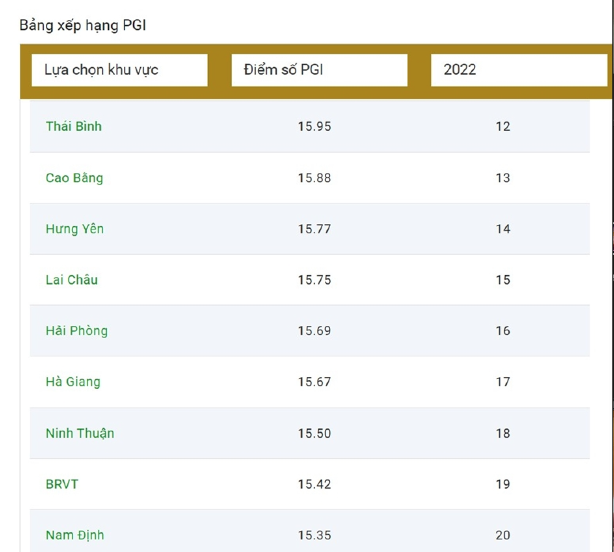Click the Bảng xếp hạng PGI heading
The height and width of the screenshot is (552, 614).
pos(83,25)
